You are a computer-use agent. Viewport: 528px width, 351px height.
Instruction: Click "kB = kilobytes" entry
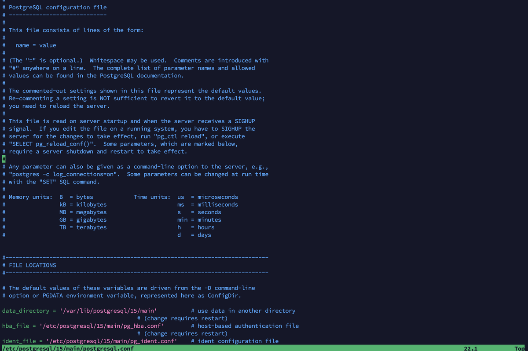click(83, 205)
